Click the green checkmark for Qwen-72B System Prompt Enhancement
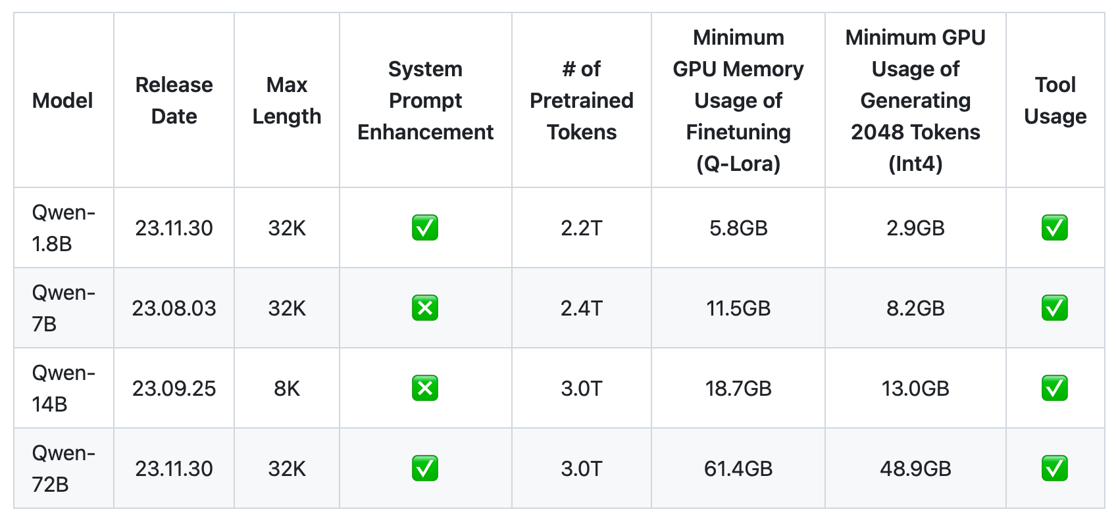Viewport: 1116px width, 522px height. [425, 469]
